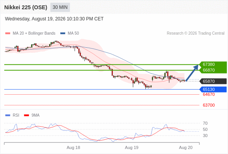The image size is (228, 154).
Task: Click the blue 65130 pivot price tag
Action: [213, 89]
